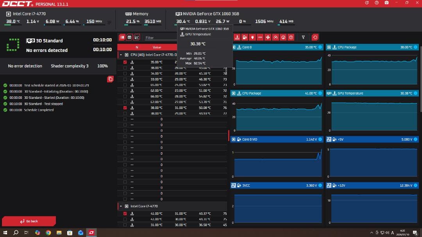Uncheck the first 35.00 °C sensor row

(x=125, y=62)
